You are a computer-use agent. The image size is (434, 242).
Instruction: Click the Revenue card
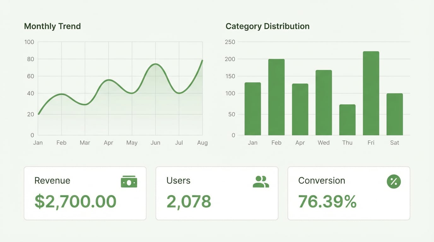[85, 193]
